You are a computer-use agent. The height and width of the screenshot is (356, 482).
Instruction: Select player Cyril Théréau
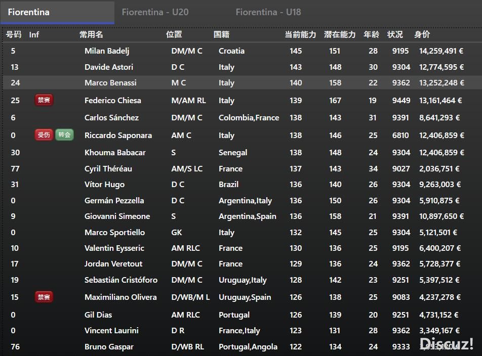pos(108,169)
